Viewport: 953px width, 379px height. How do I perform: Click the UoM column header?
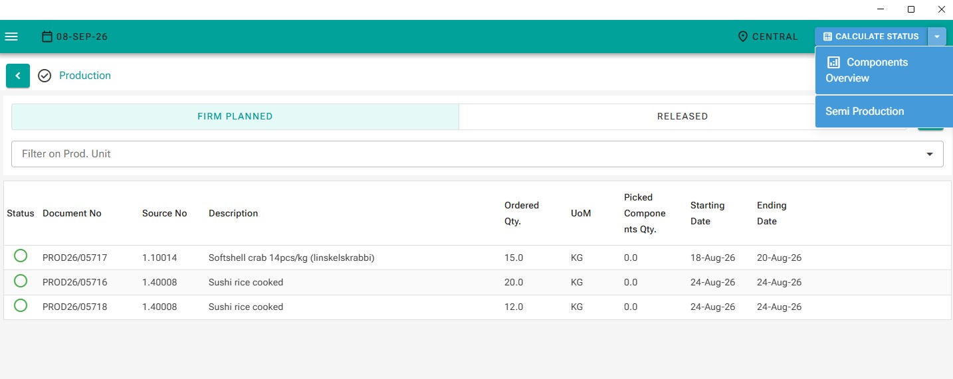coord(581,213)
